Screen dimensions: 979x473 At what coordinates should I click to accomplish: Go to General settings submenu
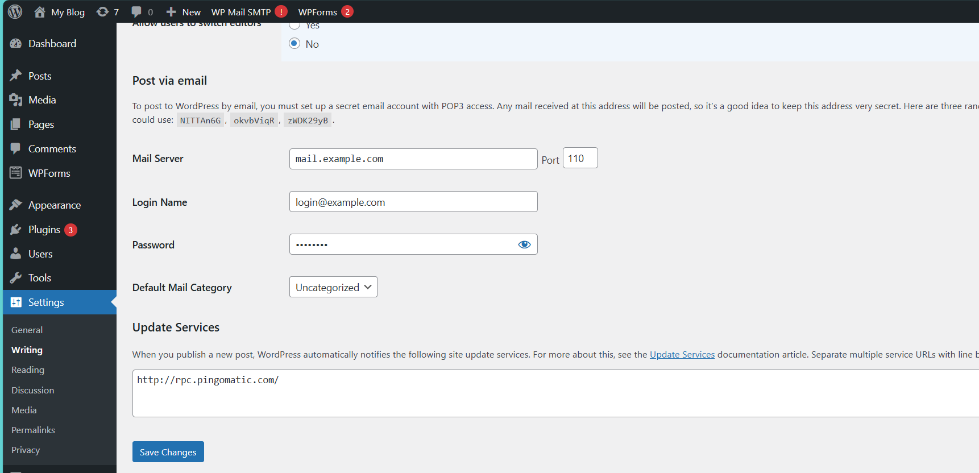point(27,330)
